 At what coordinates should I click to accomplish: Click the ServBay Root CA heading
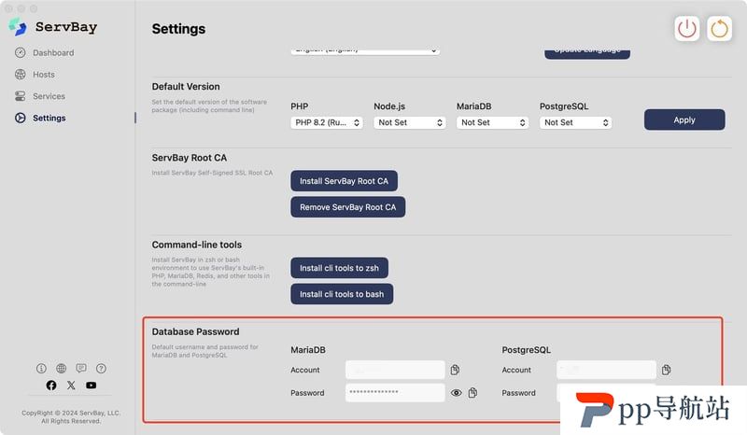coord(190,158)
